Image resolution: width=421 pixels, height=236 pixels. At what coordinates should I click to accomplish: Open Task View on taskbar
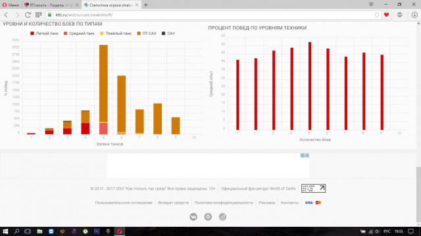click(x=28, y=231)
